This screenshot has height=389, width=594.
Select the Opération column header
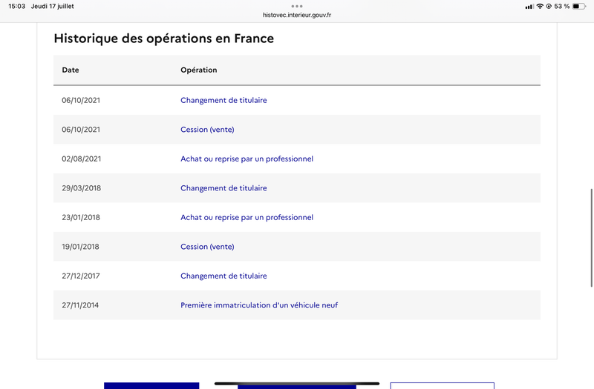(198, 70)
